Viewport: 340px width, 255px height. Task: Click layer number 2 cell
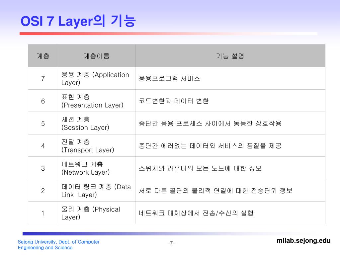tap(43, 191)
